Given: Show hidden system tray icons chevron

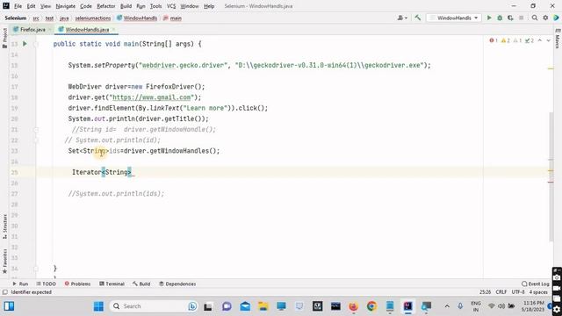Looking at the screenshot, I should (x=447, y=306).
